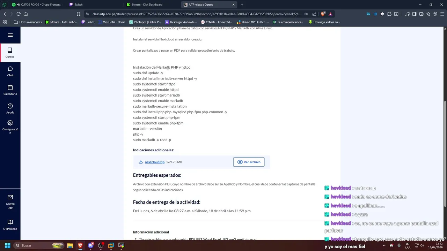The height and width of the screenshot is (251, 447).
Task: Click the text 'php -v'
Action: coord(138,134)
